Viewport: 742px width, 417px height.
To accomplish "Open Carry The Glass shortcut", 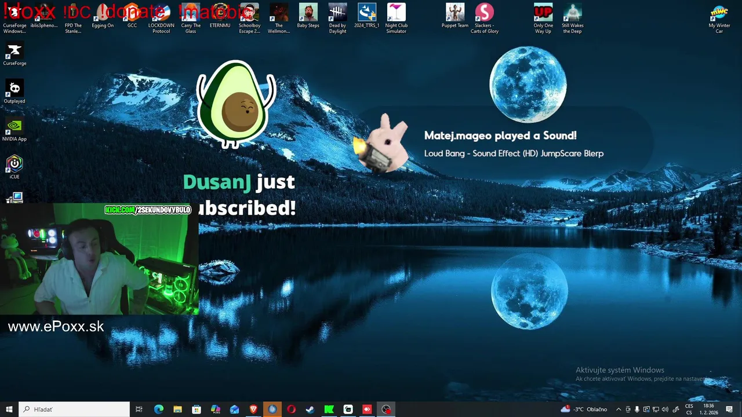I will point(191,19).
